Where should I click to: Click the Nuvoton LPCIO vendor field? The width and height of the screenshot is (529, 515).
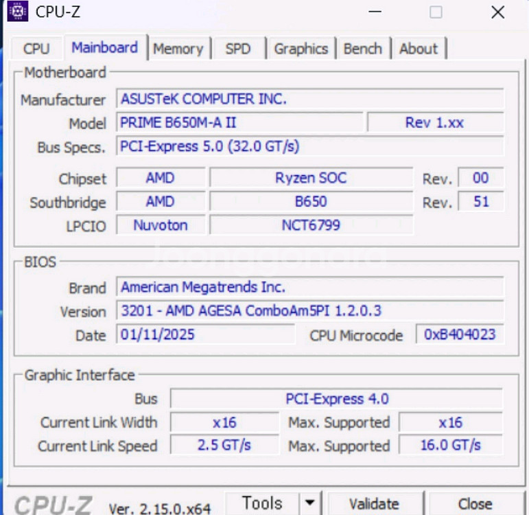tap(161, 225)
